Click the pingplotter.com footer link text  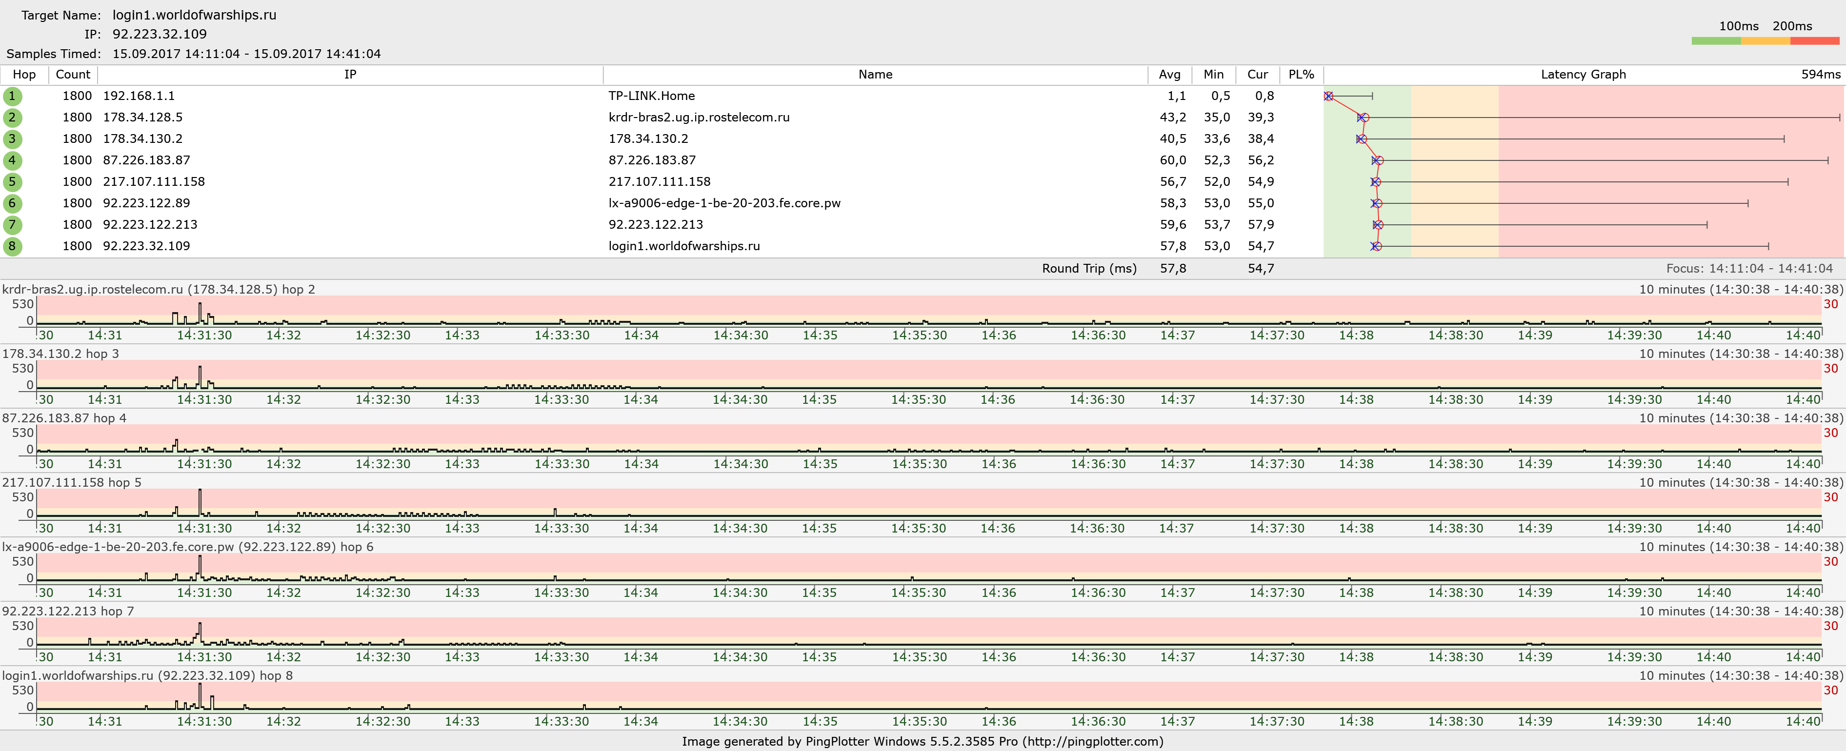[x=1092, y=742]
